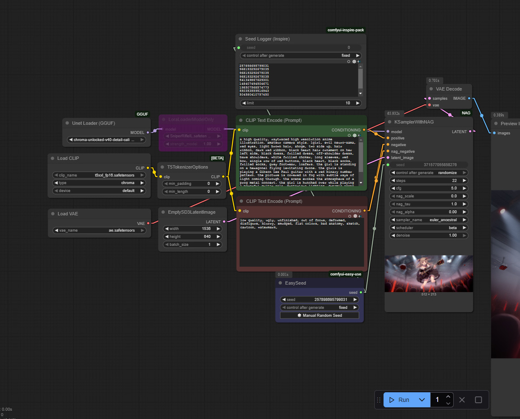Click the speaker icon in the red negative prompt node
Image resolution: width=520 pixels, height=419 pixels.
point(360,216)
